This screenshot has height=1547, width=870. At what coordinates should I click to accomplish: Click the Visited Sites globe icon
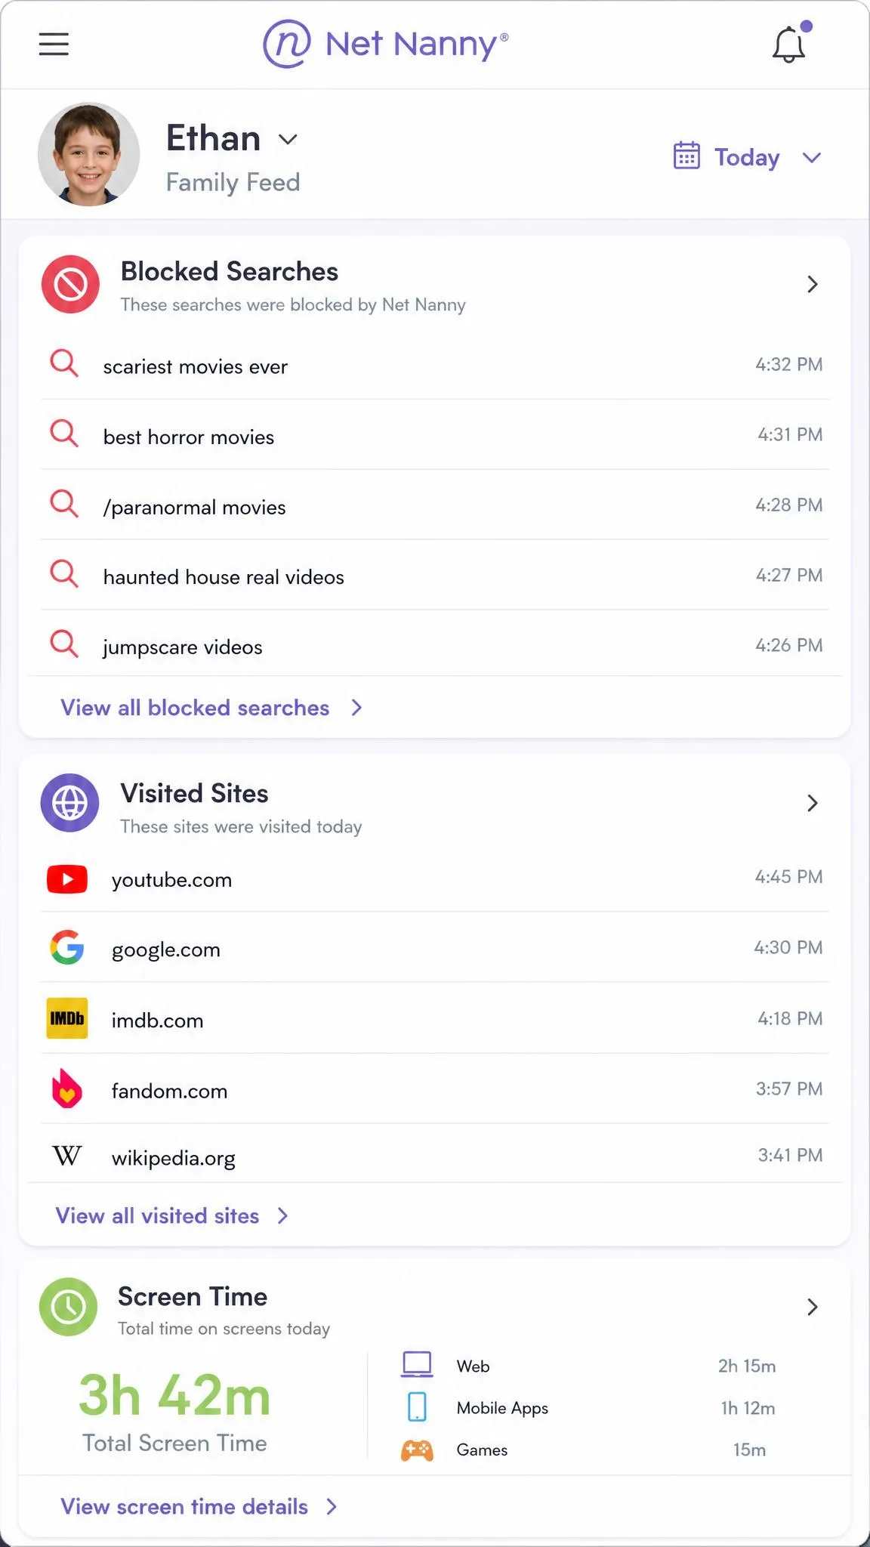(69, 803)
